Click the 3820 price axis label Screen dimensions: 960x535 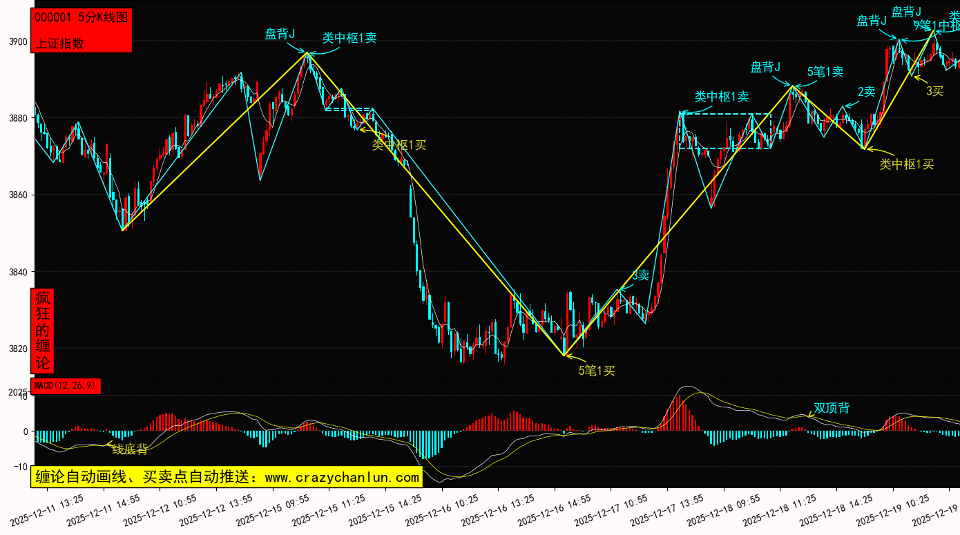coord(18,349)
